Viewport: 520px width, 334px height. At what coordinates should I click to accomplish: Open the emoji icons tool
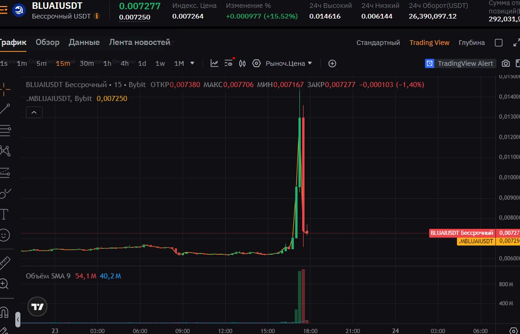4,235
